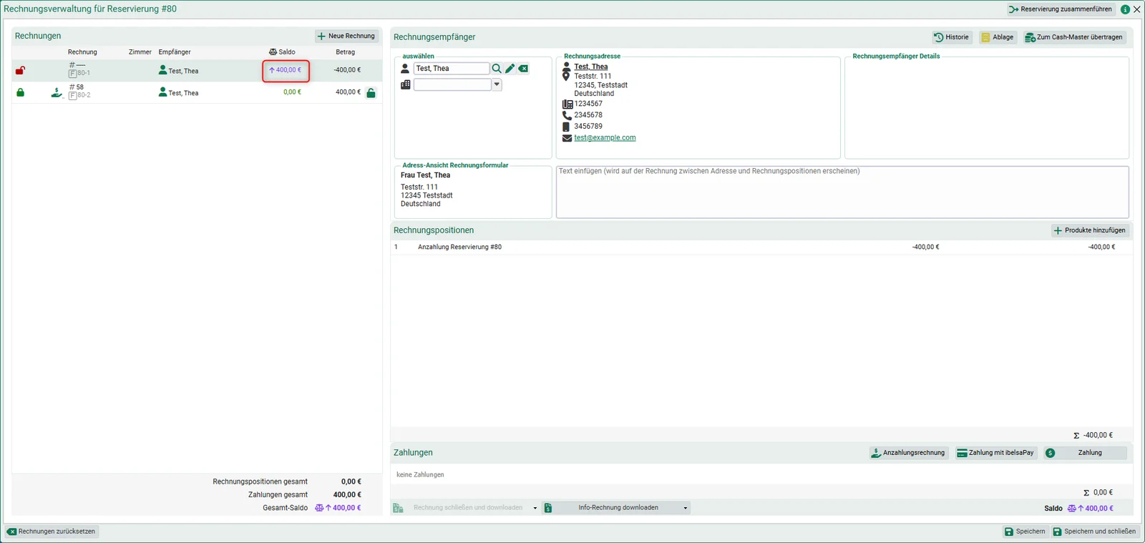This screenshot has width=1145, height=543.
Task: Create an Anzahlungsrechnung
Action: point(908,453)
